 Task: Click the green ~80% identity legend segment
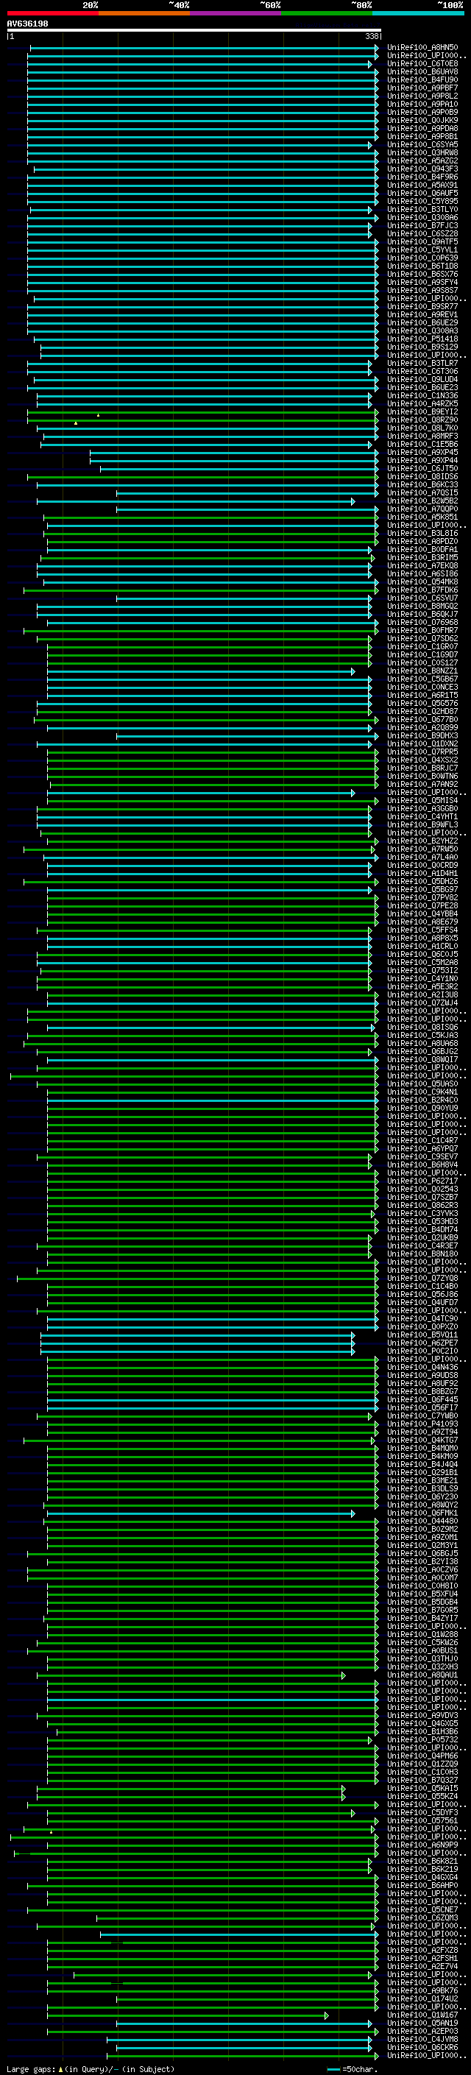(x=327, y=13)
